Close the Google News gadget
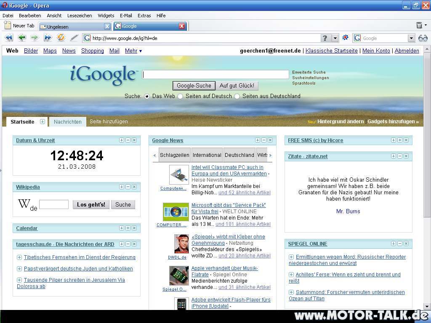431x323 pixels. tap(270, 140)
